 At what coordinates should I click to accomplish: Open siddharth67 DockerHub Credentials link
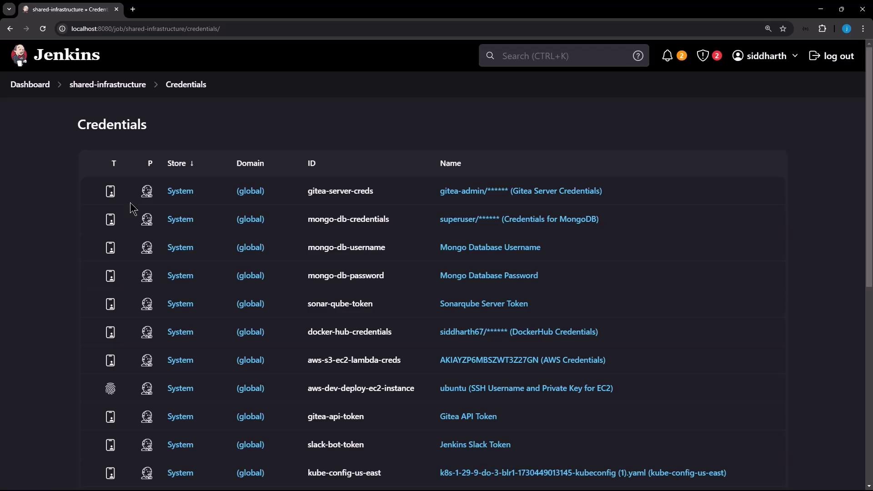coord(519,332)
